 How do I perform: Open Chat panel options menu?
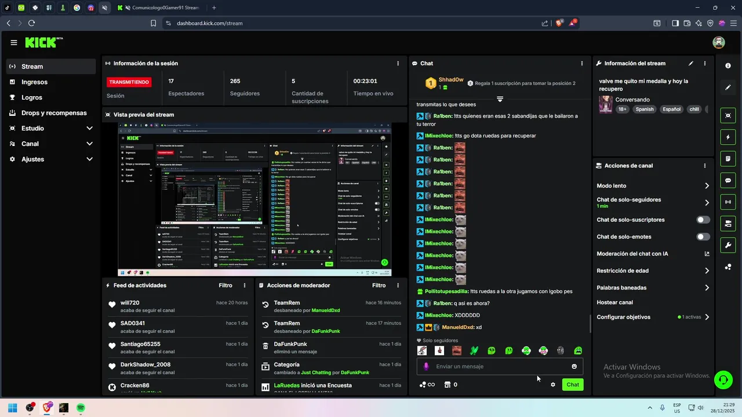[x=582, y=63]
